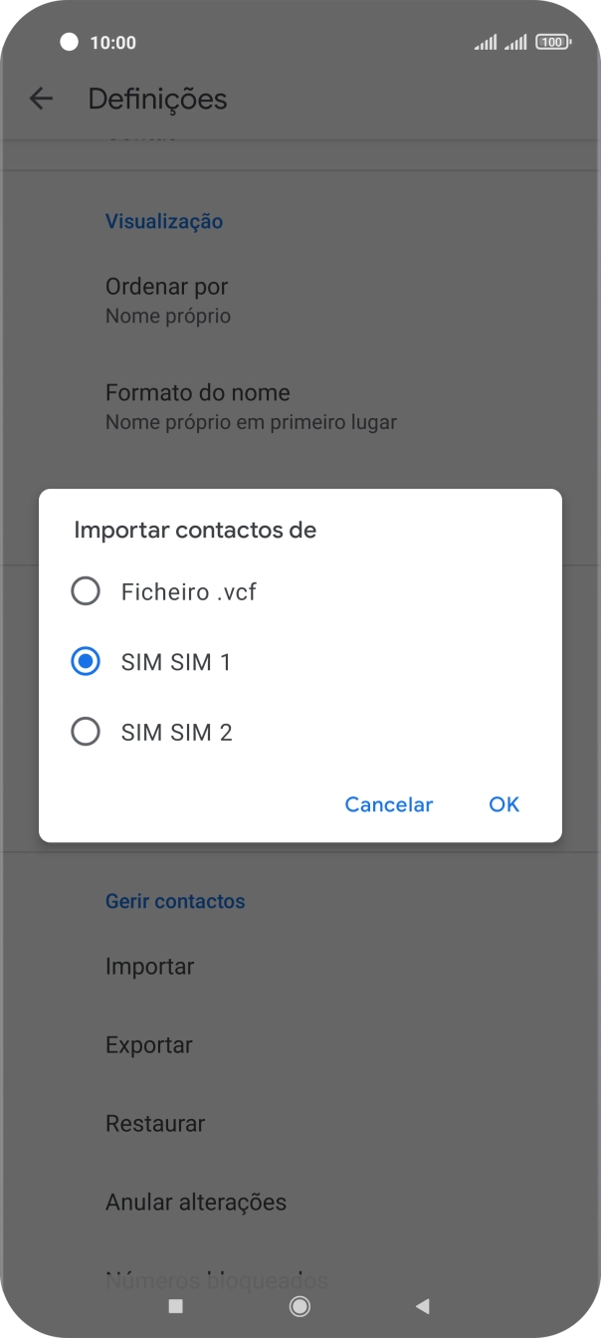Tap the first SIM signal strength icon

[x=488, y=42]
